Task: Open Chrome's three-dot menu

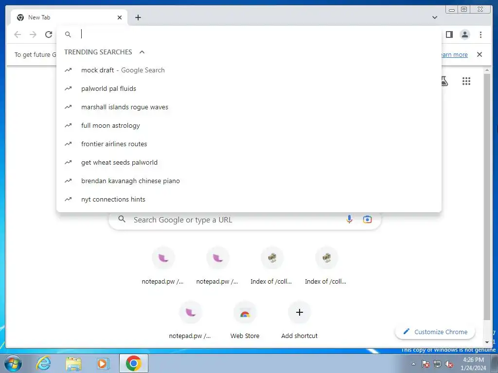Action: (480, 34)
